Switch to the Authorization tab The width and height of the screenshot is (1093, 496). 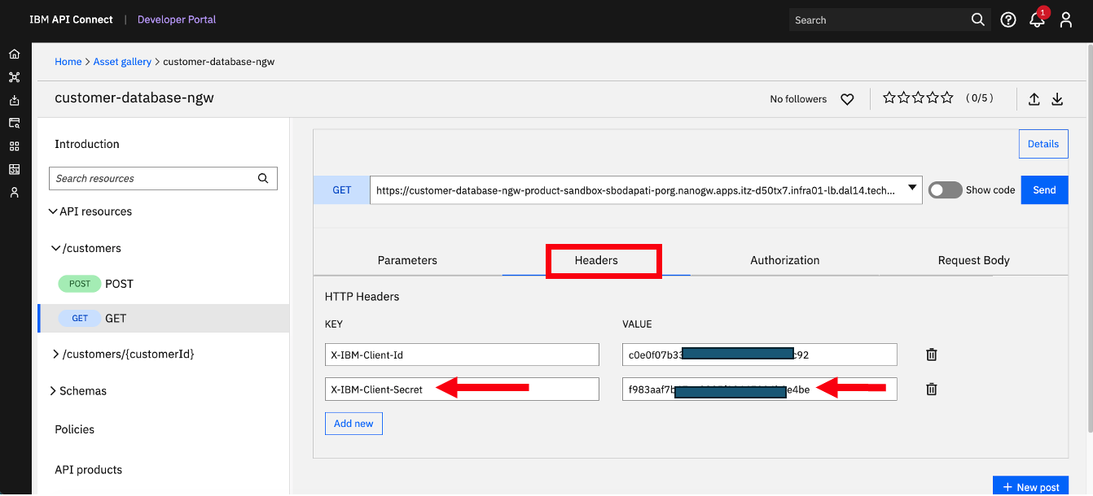pos(785,260)
